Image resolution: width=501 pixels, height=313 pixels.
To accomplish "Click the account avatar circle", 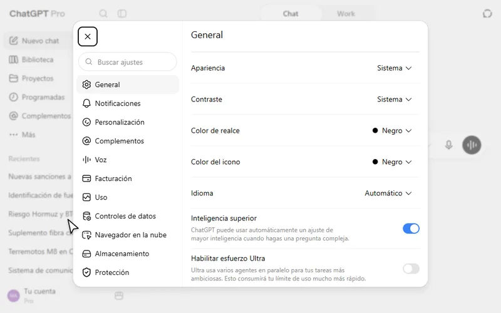I will pyautogui.click(x=13, y=295).
